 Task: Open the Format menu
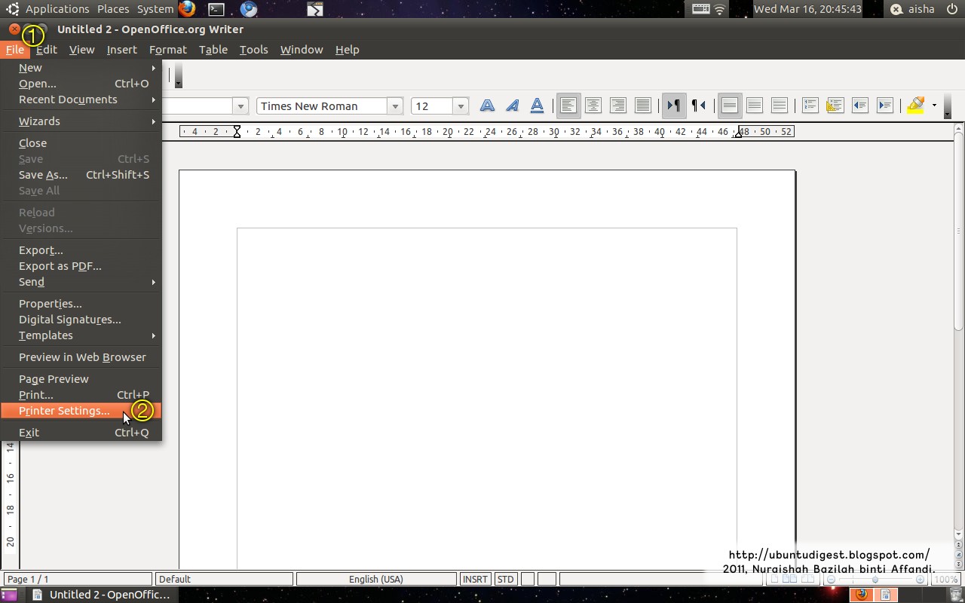click(167, 50)
